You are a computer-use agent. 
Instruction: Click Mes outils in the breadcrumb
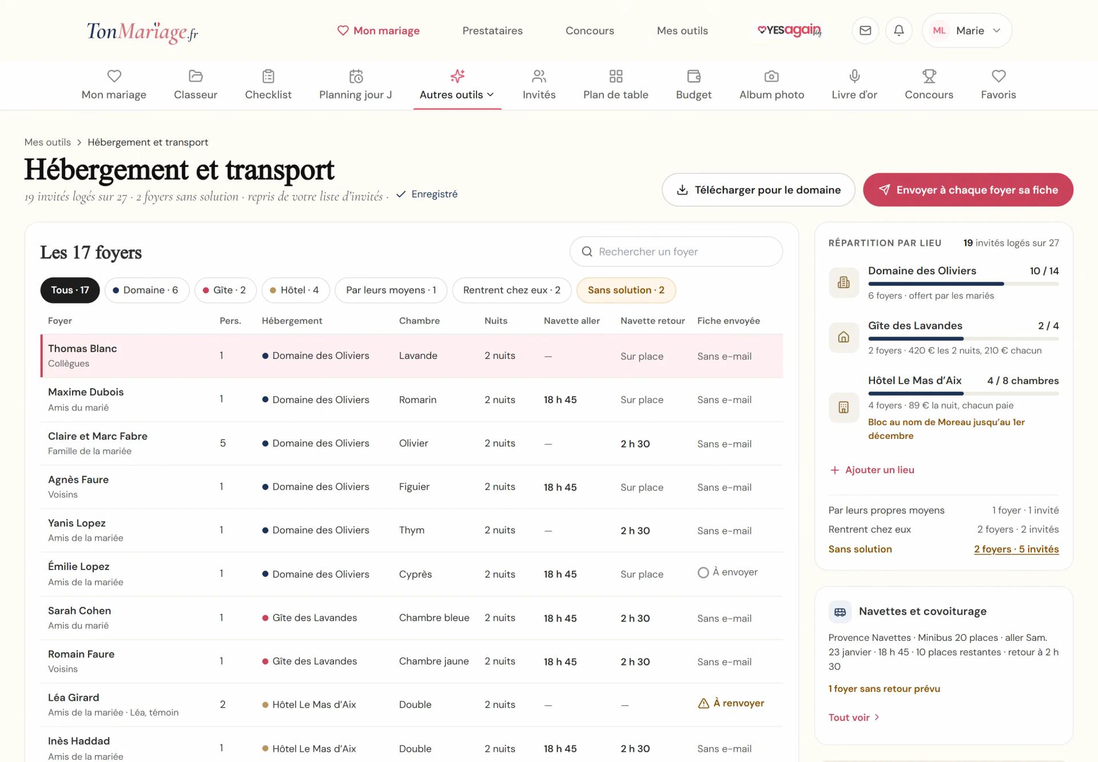[x=47, y=142]
